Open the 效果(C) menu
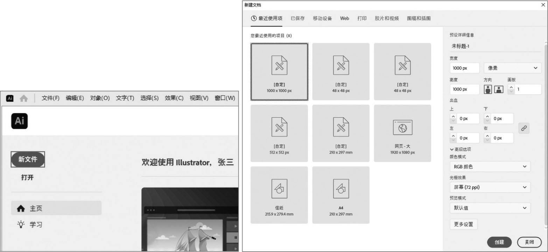548x252 pixels. pyautogui.click(x=174, y=98)
